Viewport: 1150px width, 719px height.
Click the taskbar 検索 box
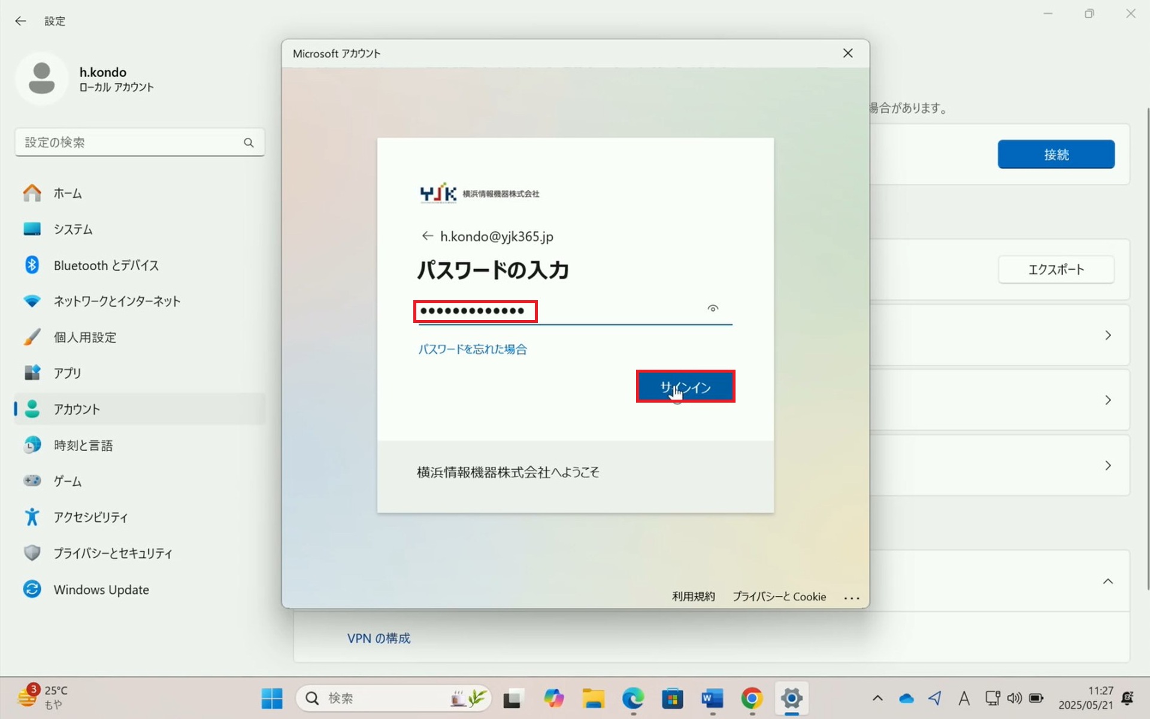tap(394, 698)
